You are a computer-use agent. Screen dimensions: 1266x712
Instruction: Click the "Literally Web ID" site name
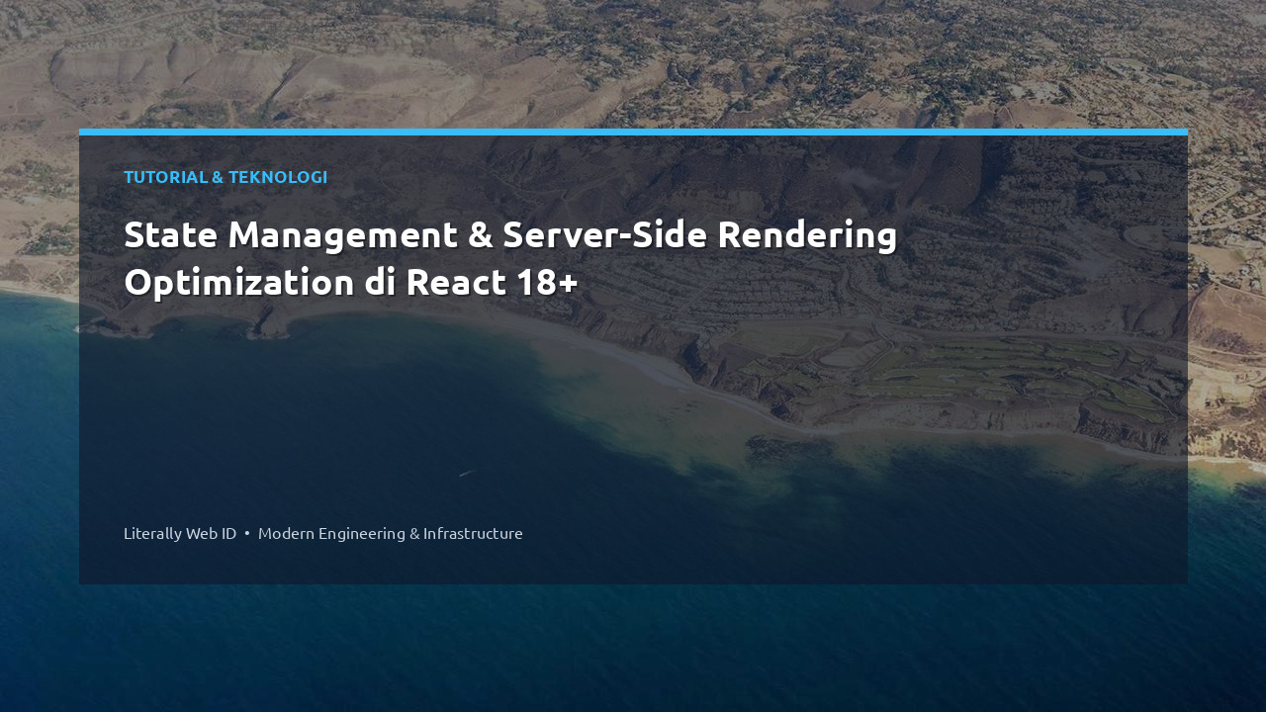pos(180,533)
